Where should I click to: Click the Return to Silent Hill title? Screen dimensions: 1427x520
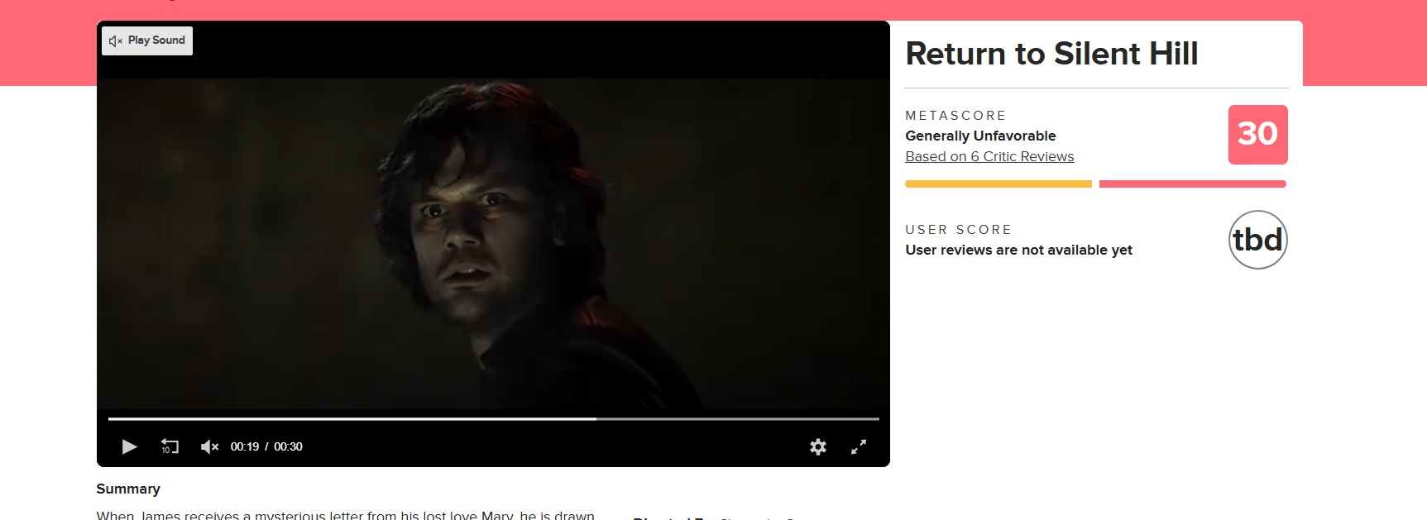pyautogui.click(x=1051, y=54)
